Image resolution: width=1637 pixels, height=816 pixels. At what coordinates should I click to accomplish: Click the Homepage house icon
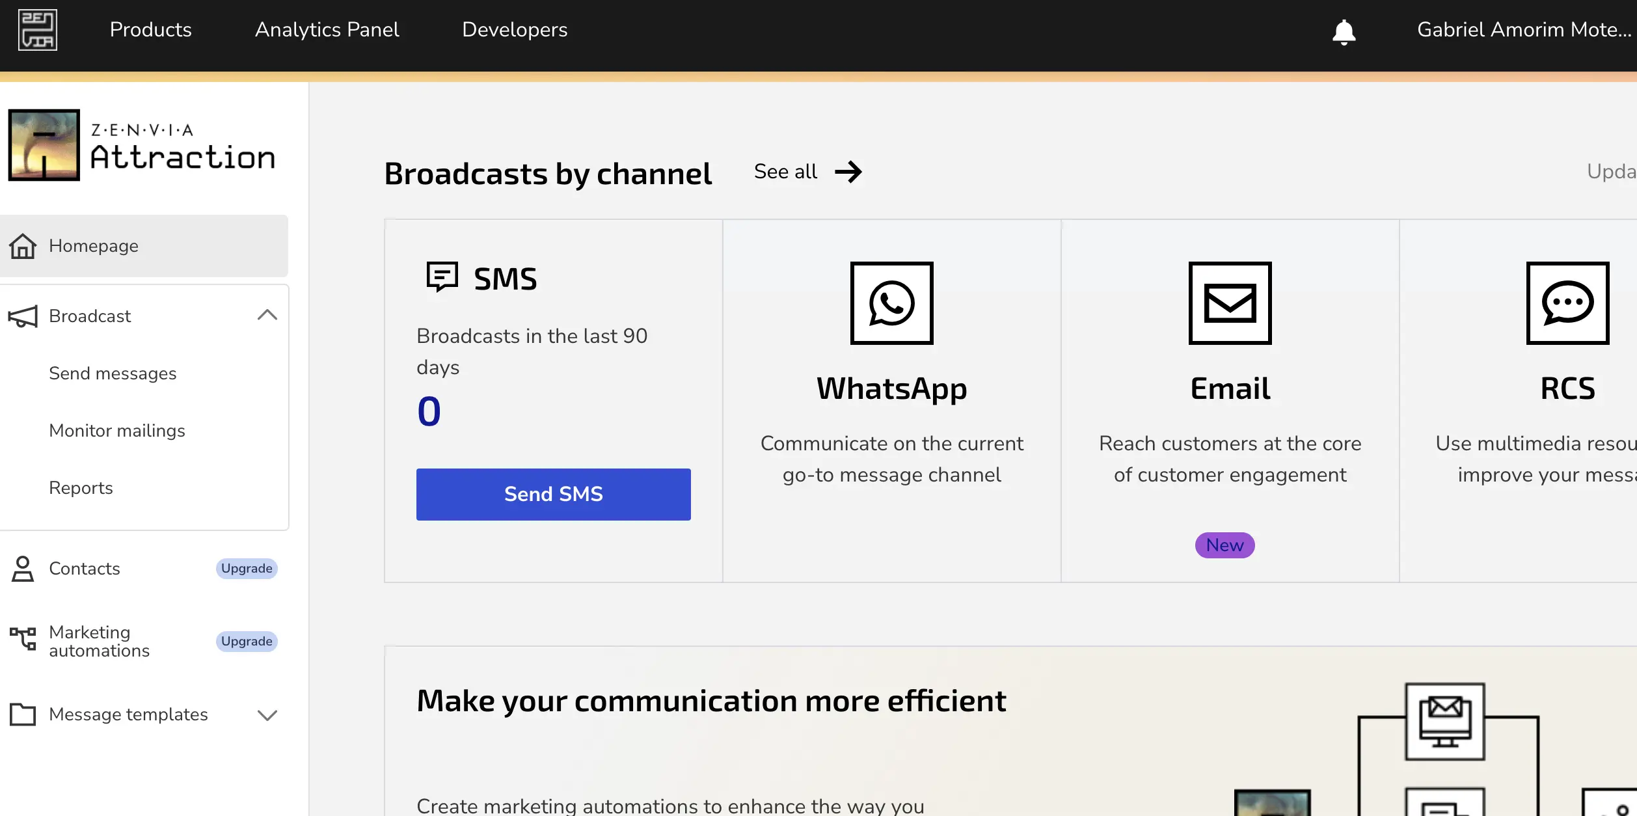point(23,246)
